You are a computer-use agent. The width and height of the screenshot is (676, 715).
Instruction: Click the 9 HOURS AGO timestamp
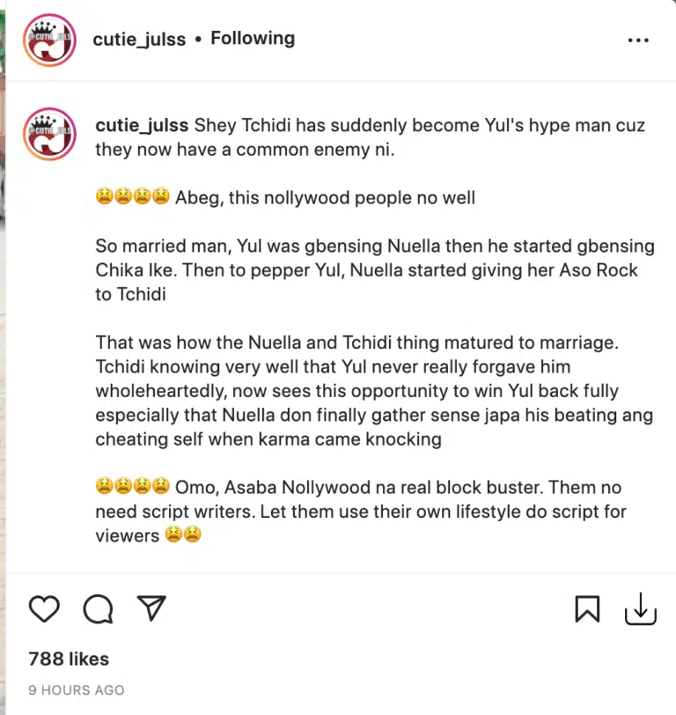[x=76, y=690]
